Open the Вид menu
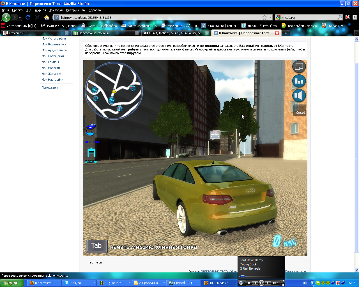The image size is (359, 287). pyautogui.click(x=28, y=10)
